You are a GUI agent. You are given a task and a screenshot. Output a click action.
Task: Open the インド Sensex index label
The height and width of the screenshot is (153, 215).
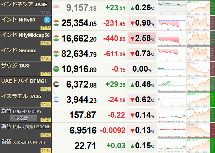click(19, 50)
